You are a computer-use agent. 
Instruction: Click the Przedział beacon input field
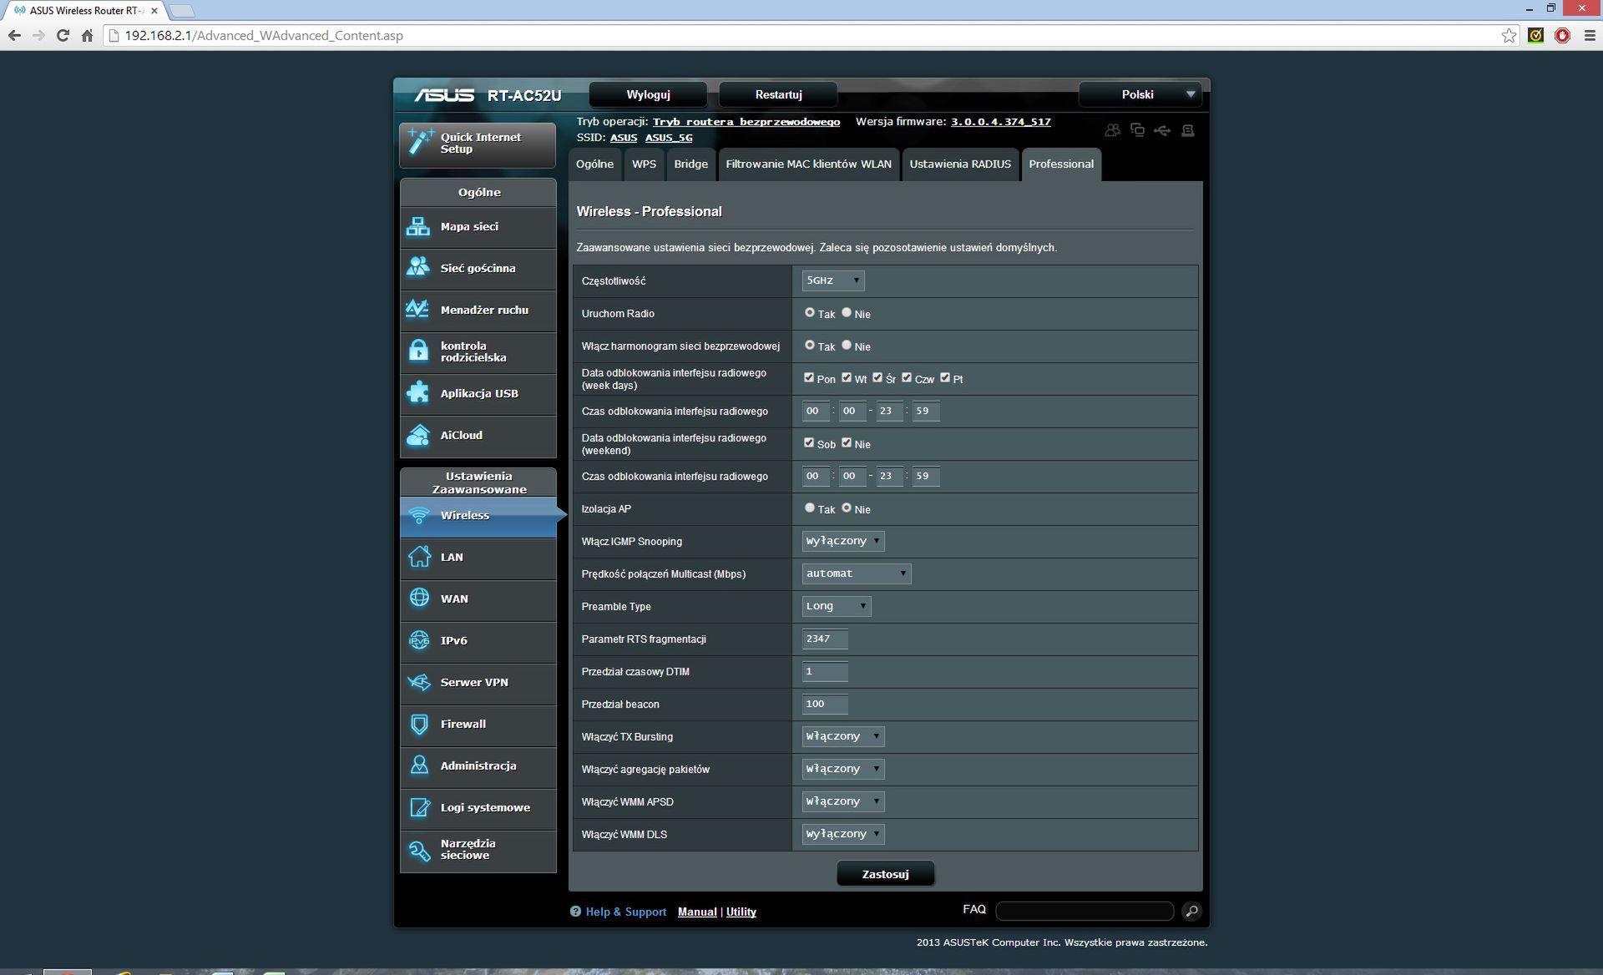point(825,705)
